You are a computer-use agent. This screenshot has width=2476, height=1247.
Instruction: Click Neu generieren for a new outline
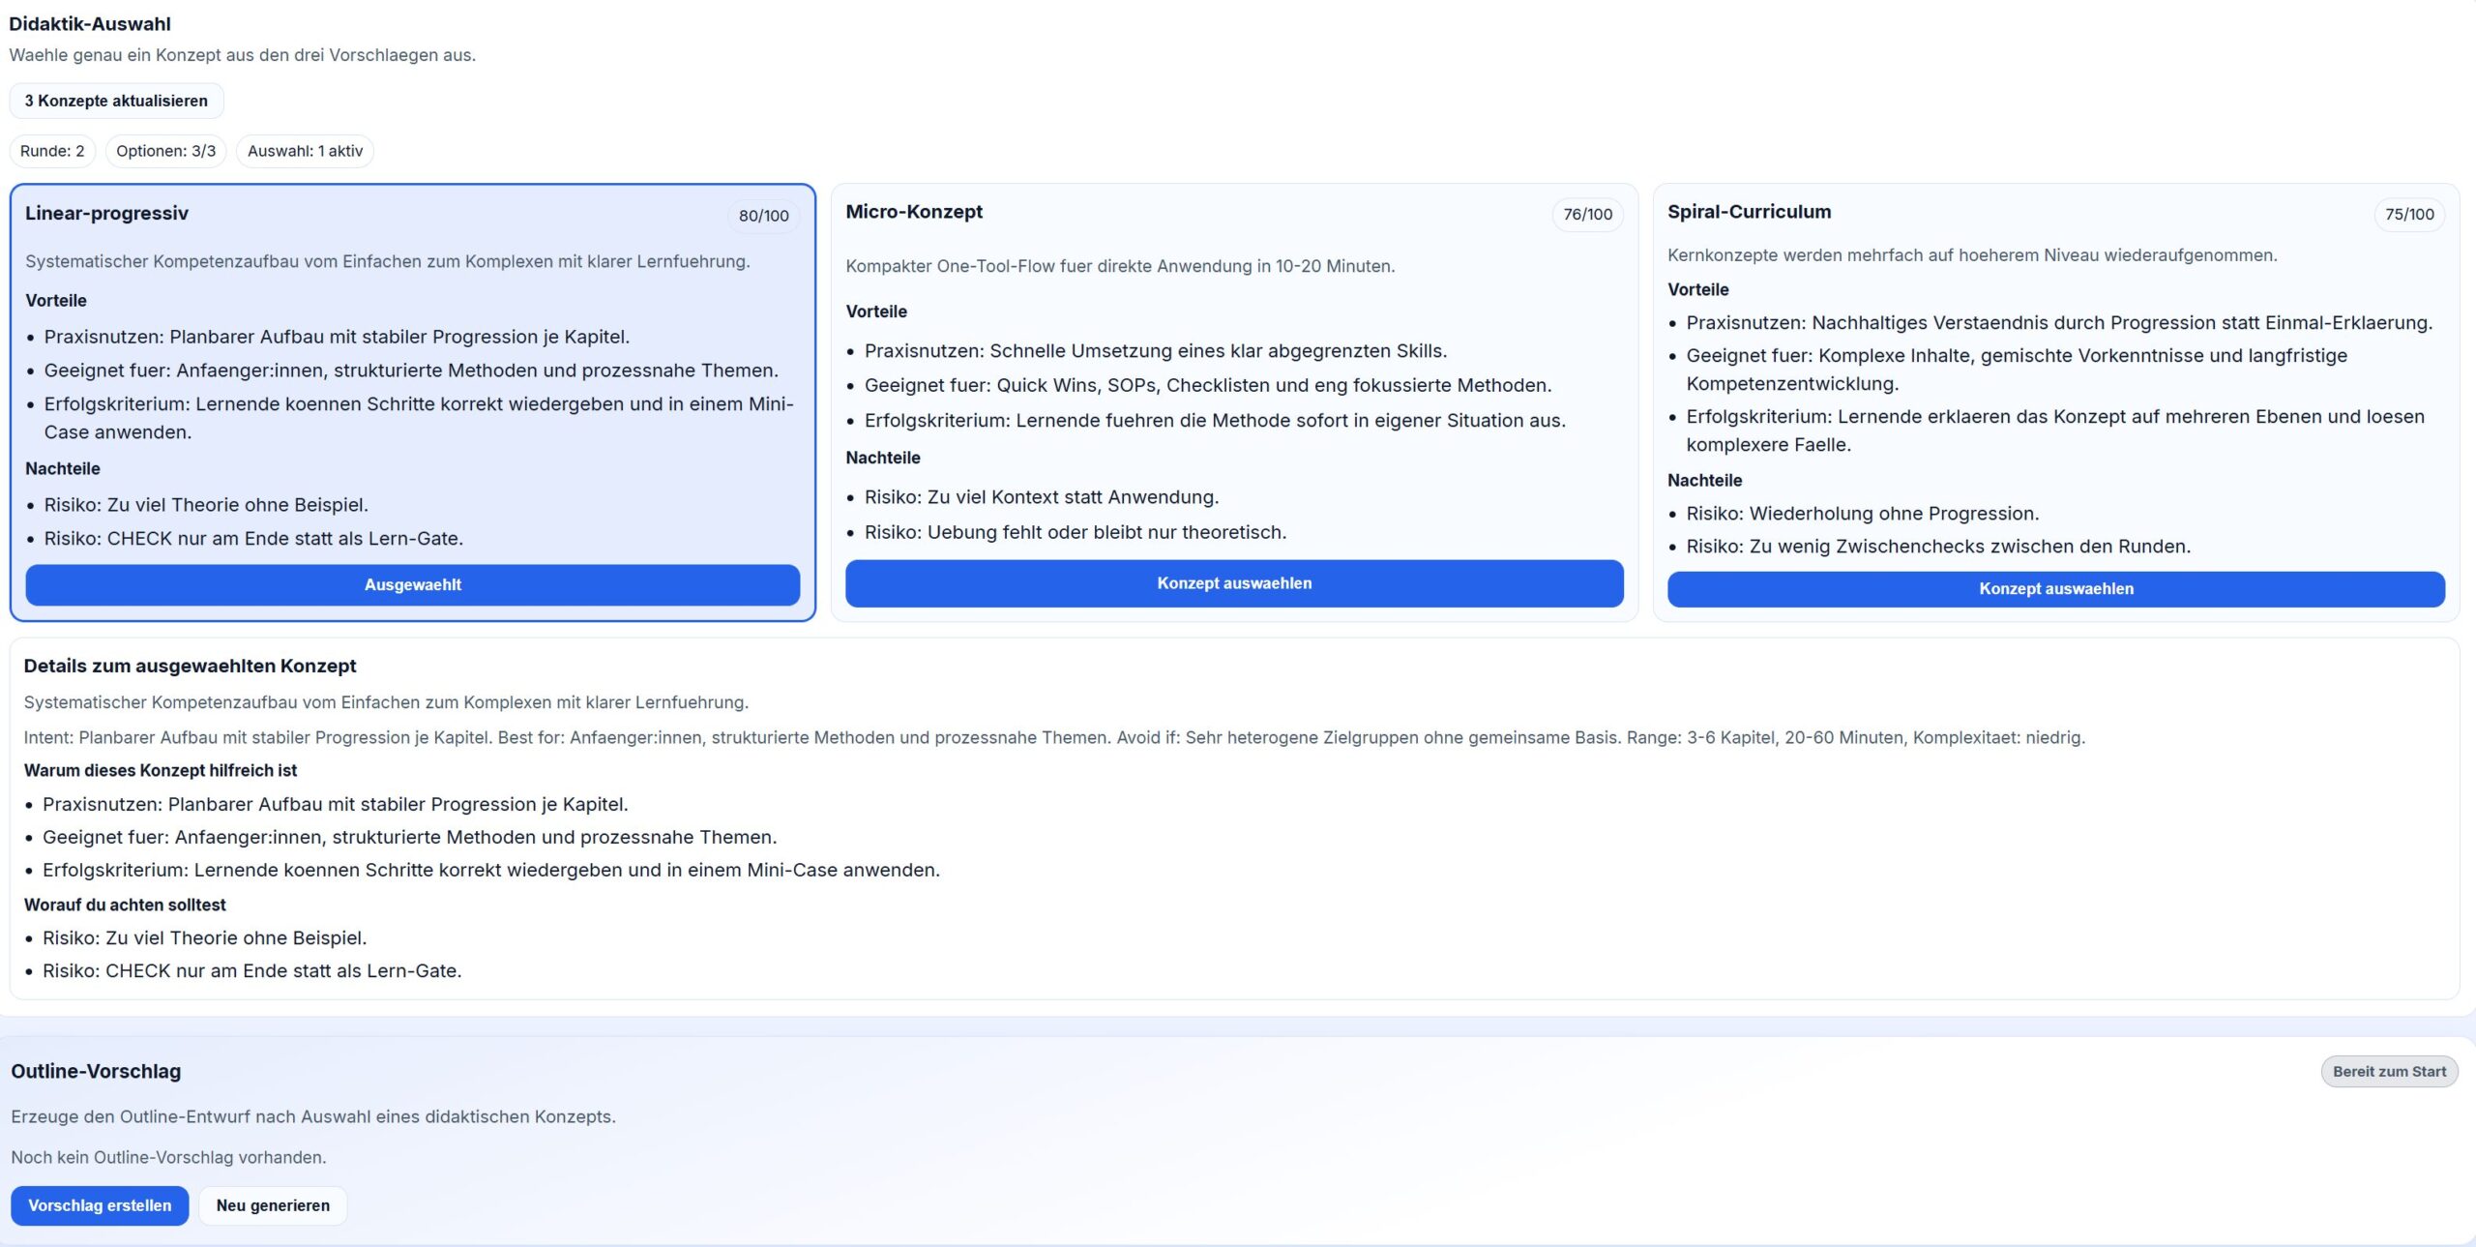point(272,1205)
